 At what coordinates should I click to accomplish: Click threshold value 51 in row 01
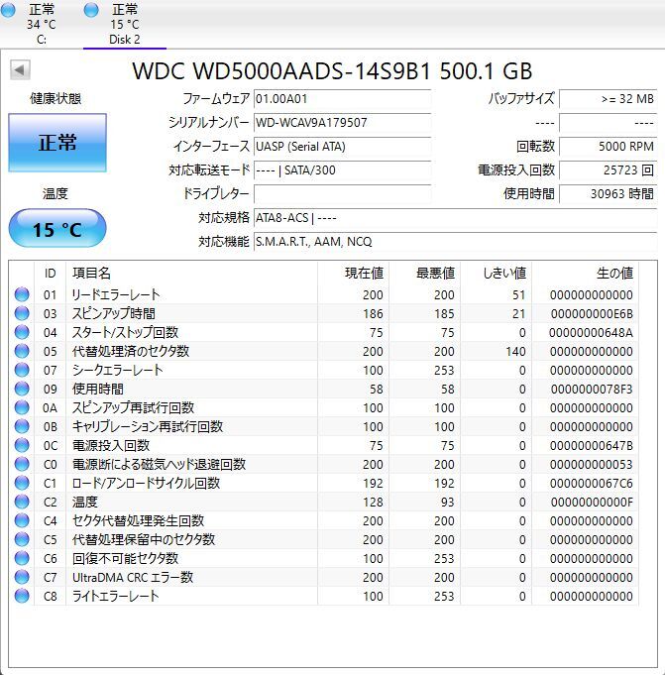pyautogui.click(x=519, y=295)
